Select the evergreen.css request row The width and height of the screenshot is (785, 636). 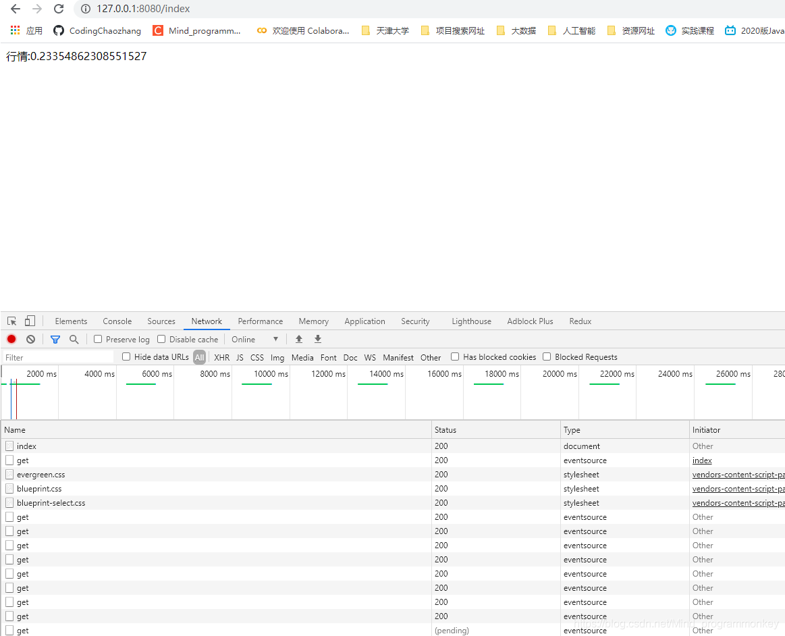tap(393, 474)
